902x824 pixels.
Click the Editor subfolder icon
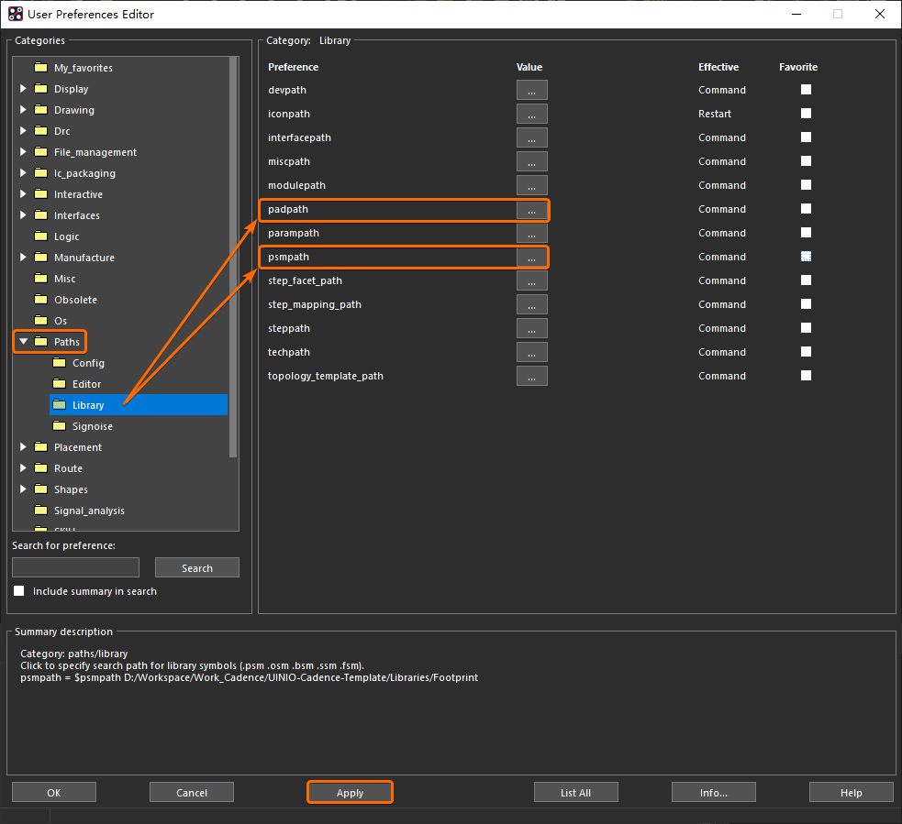point(59,384)
